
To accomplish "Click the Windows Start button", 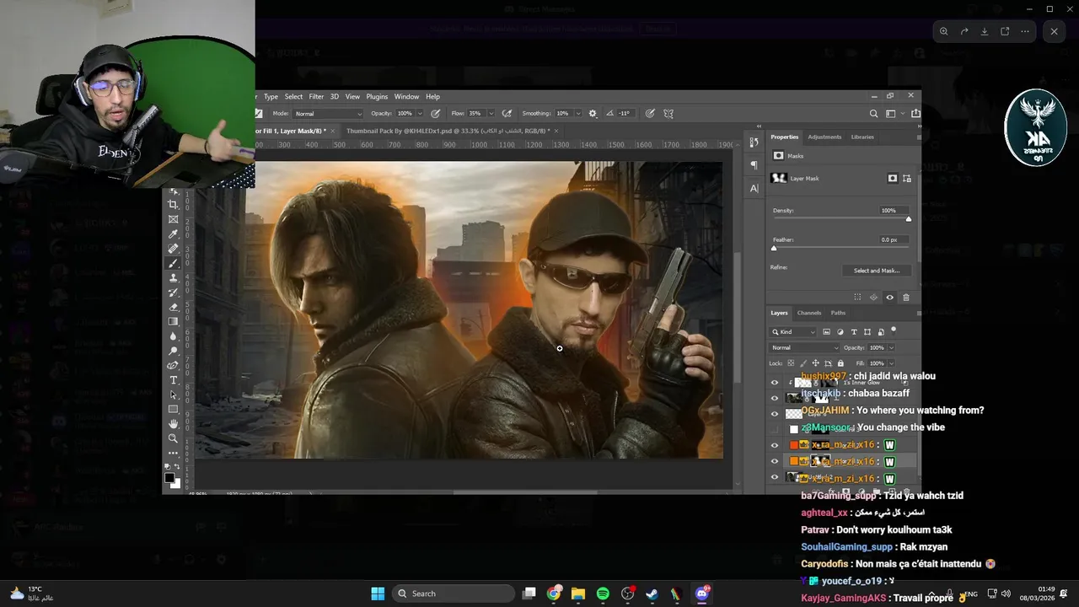I will (378, 594).
